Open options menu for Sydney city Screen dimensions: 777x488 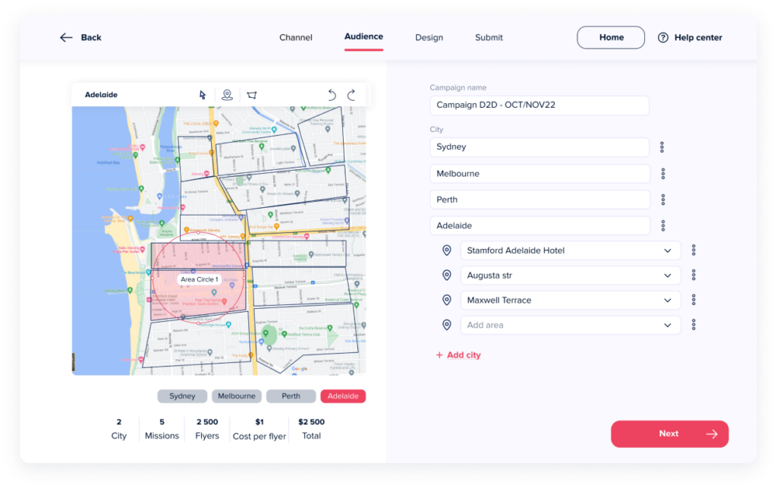(x=662, y=147)
